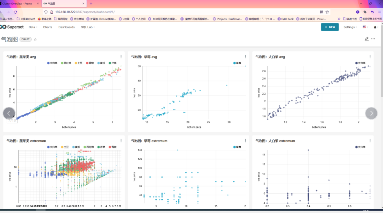This screenshot has width=383, height=213.
Task: Go to next image with right arrow
Action: 371,113
